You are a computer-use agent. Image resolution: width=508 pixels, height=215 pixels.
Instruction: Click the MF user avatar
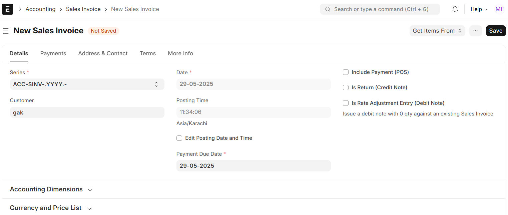(x=499, y=9)
